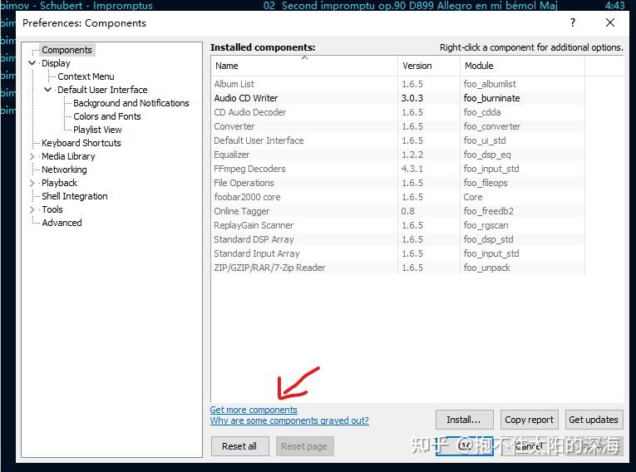
Task: Sort components by Module column
Action: click(x=522, y=66)
